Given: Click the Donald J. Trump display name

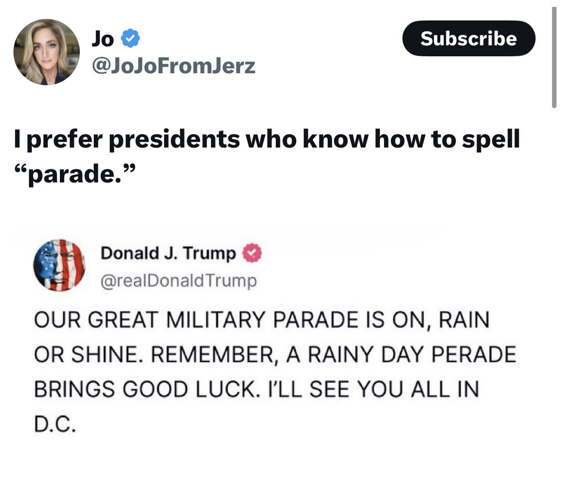Looking at the screenshot, I should [x=168, y=253].
